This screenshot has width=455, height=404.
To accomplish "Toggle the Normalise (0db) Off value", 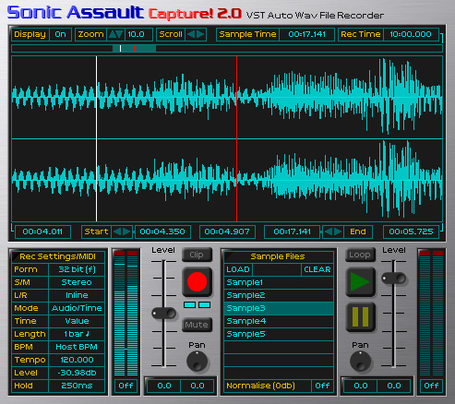I will [x=322, y=386].
